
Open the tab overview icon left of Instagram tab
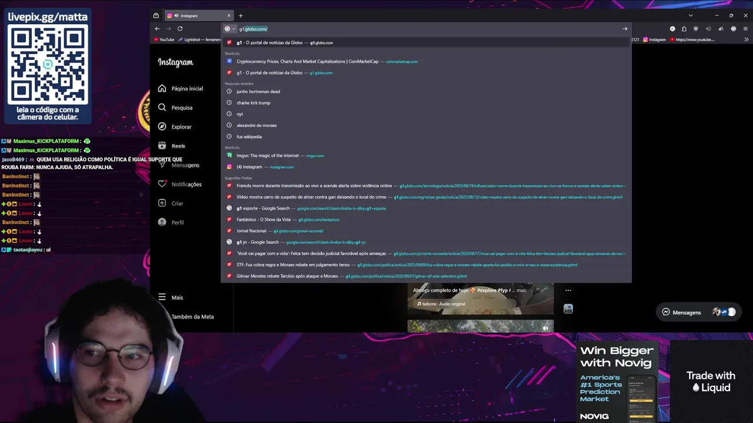(156, 16)
